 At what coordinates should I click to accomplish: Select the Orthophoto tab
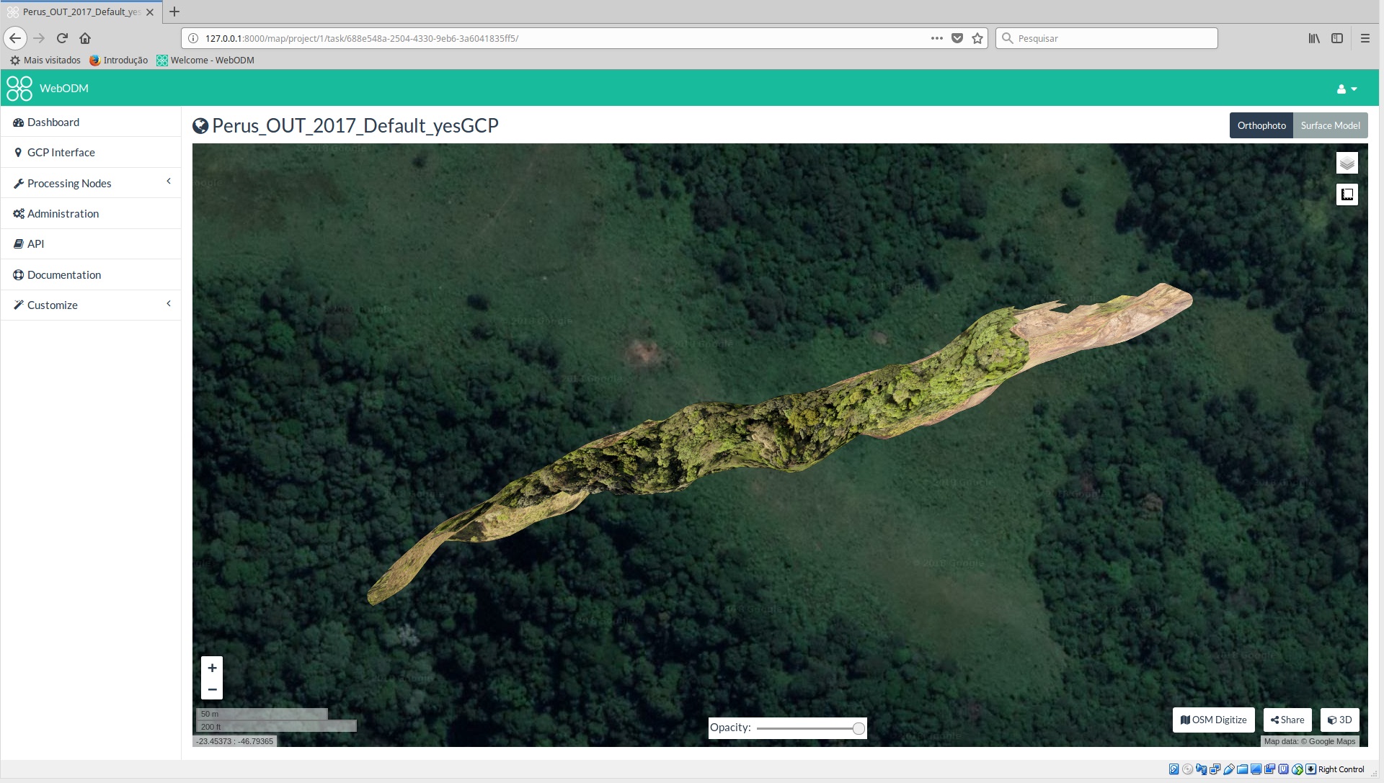pyautogui.click(x=1261, y=125)
